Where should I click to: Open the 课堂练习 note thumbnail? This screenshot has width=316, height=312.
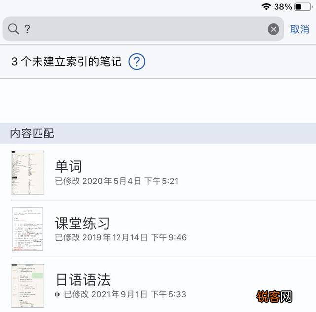(x=28, y=229)
